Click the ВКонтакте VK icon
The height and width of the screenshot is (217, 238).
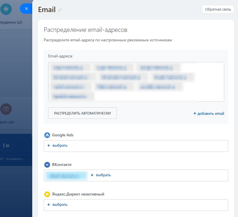pyautogui.click(x=47, y=164)
